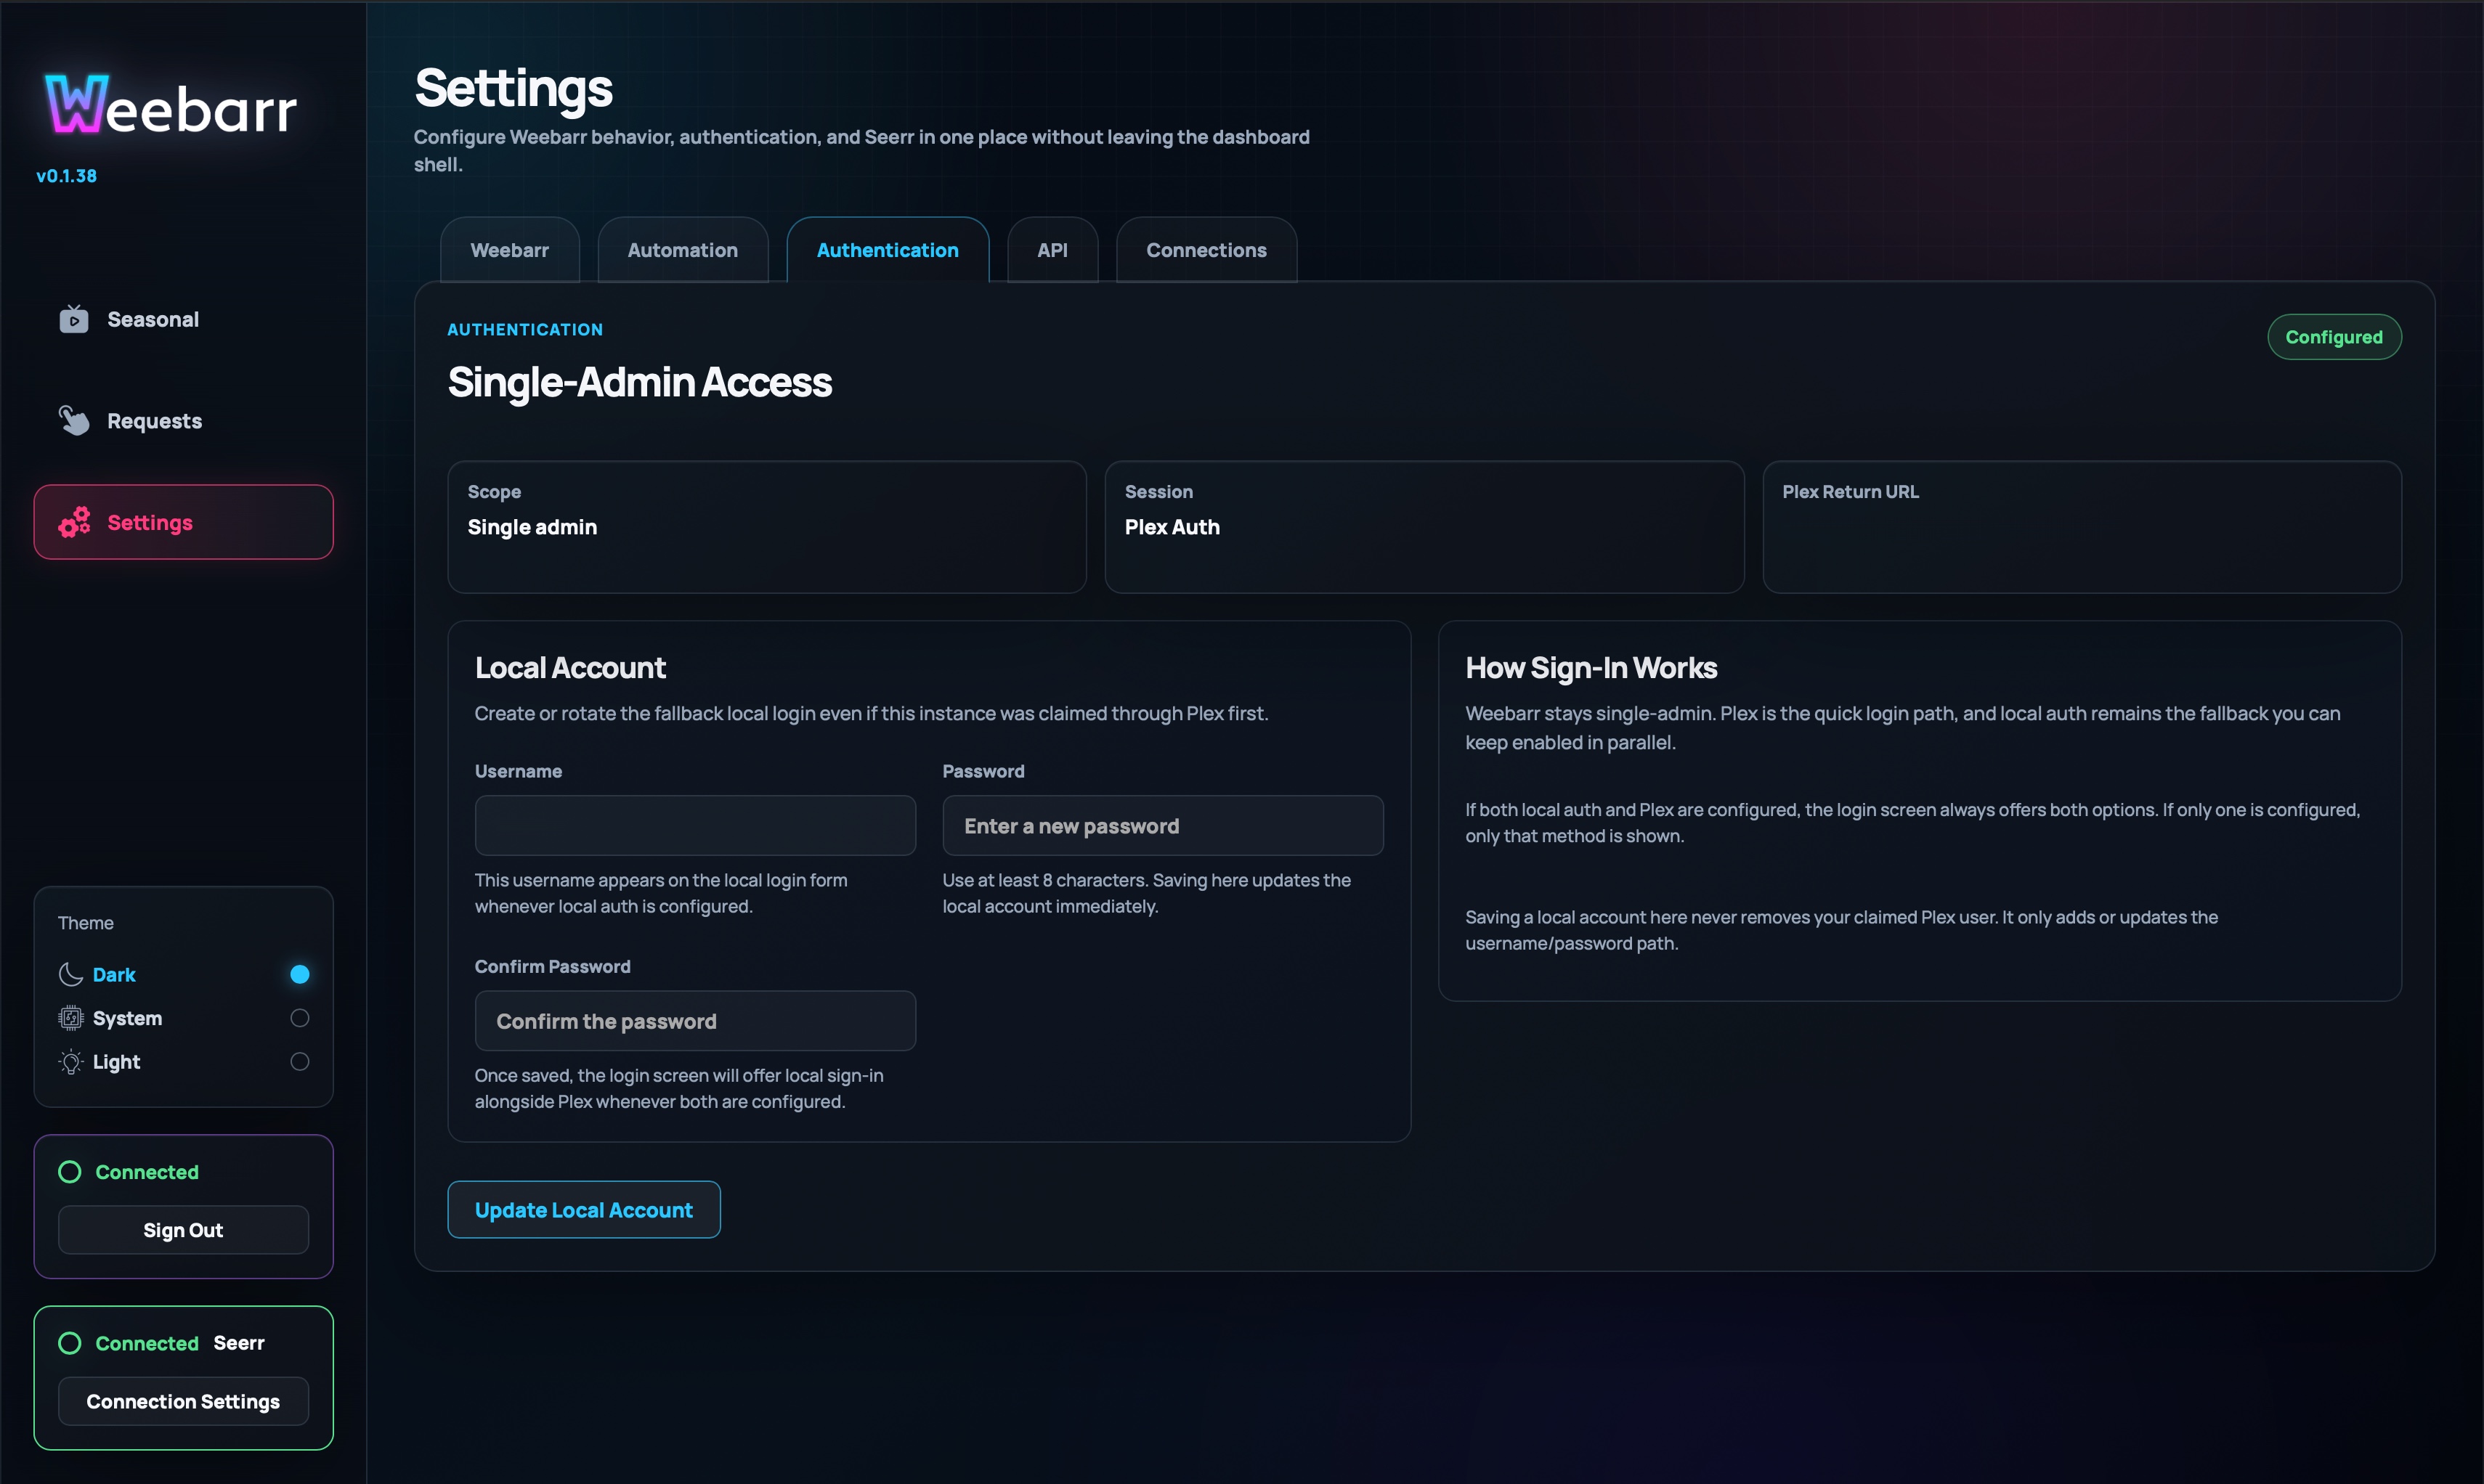Open Requests in the sidebar
Viewport: 2484px width, 1484px height.
pos(183,420)
